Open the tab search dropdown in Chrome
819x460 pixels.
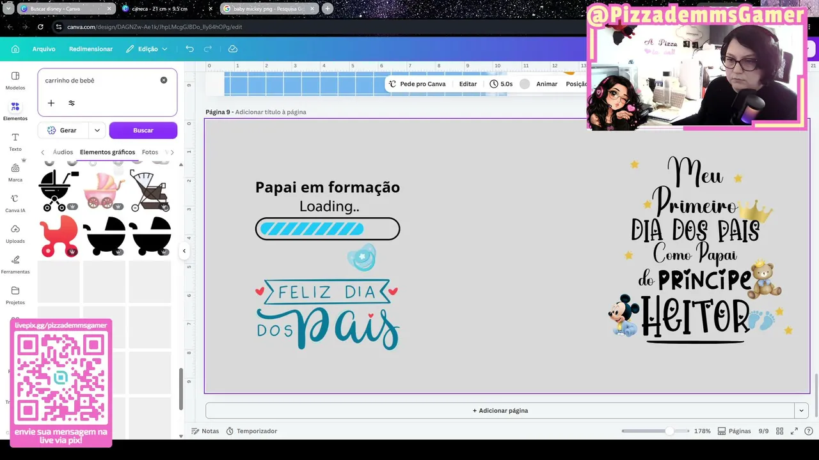8,8
